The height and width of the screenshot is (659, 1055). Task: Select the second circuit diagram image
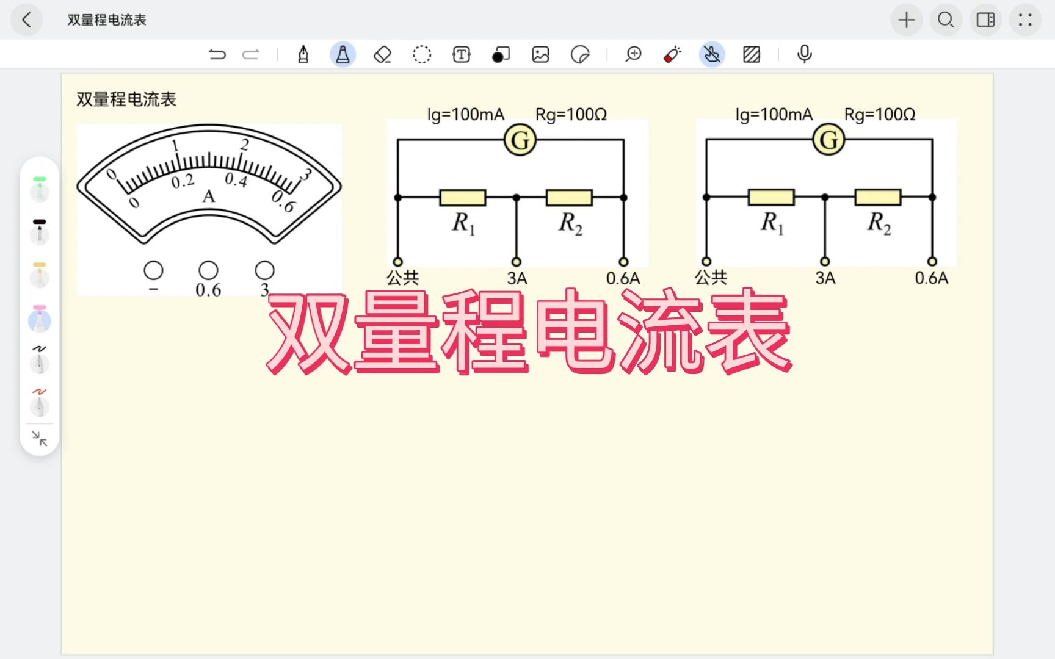click(826, 193)
